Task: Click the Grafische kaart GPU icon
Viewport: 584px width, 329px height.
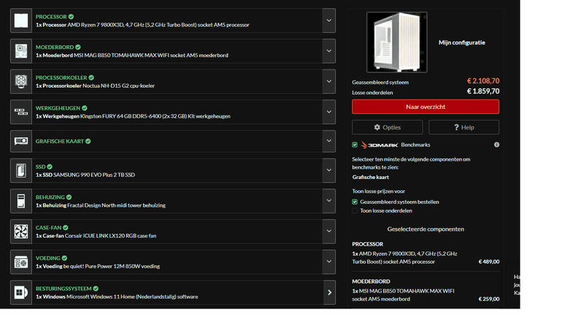Action: [21, 141]
